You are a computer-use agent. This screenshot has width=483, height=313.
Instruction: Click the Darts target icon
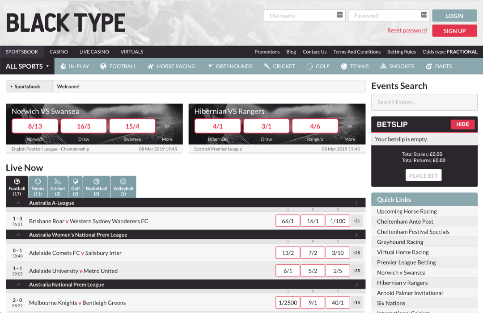pos(429,67)
